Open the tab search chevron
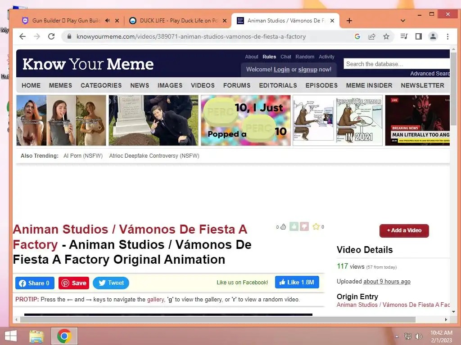 tap(403, 21)
